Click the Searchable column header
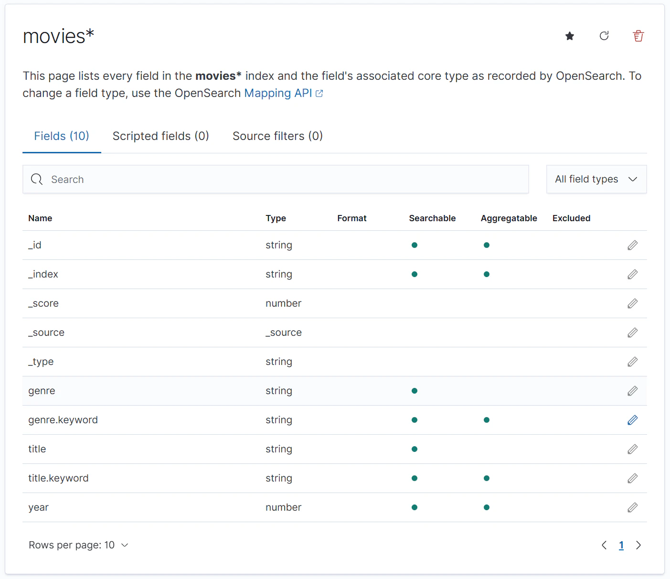The height and width of the screenshot is (579, 670). [x=432, y=218]
